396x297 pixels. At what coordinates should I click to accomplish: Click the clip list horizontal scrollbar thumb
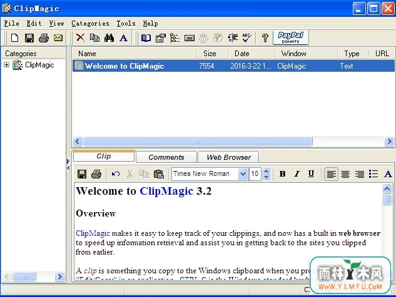(198, 141)
